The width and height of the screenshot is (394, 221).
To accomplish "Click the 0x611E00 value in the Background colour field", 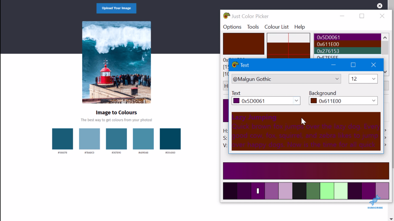I will pyautogui.click(x=330, y=101).
